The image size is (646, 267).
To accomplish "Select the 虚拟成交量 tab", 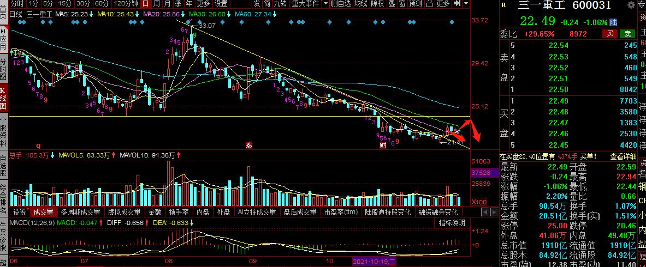I will pos(125,213).
